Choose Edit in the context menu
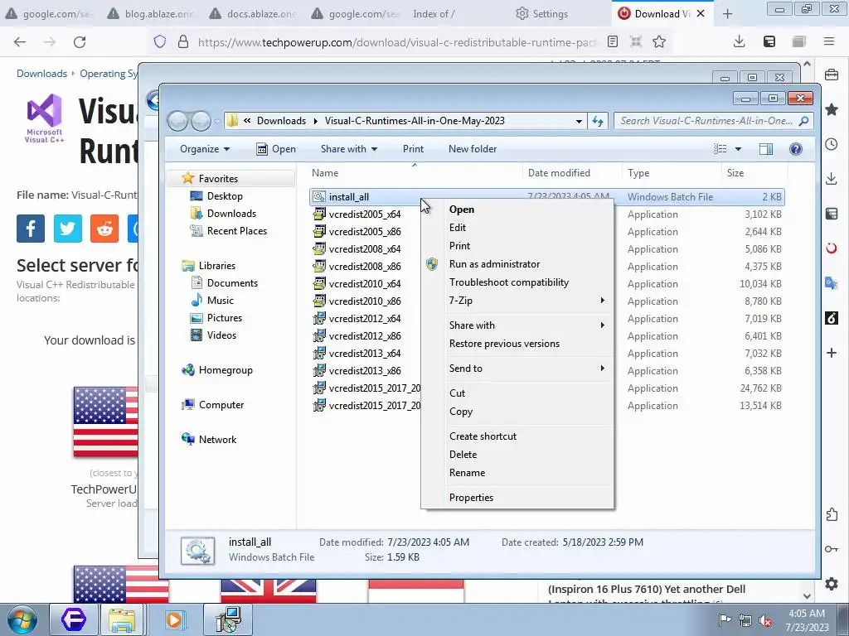The image size is (849, 636). pos(457,228)
